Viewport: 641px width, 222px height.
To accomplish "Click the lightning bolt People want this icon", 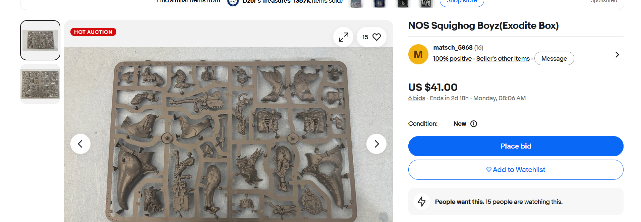I will (422, 202).
